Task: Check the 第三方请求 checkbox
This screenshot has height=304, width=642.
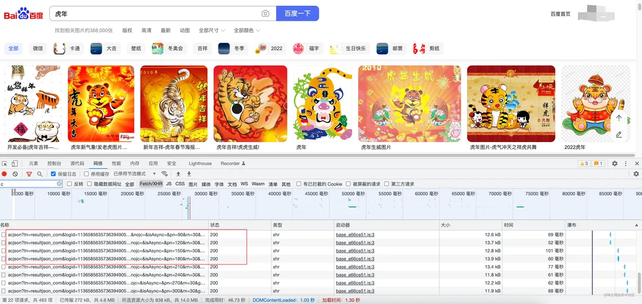Action: click(x=386, y=184)
